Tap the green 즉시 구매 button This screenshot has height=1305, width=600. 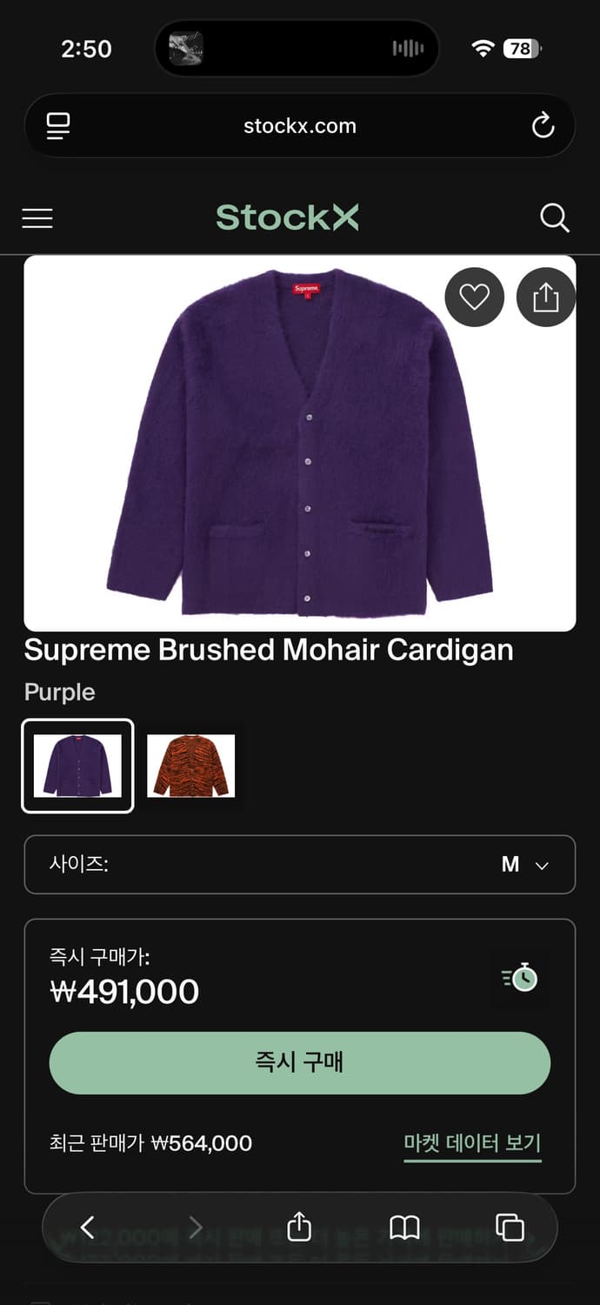click(x=300, y=1062)
